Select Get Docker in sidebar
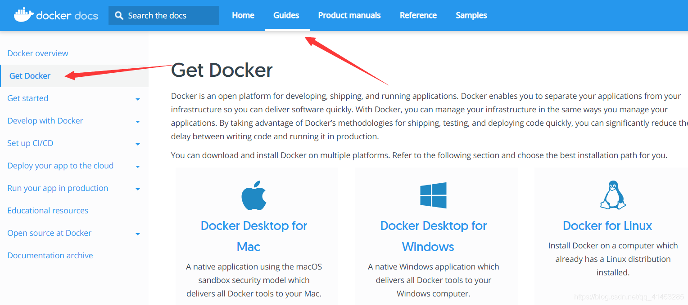 pyautogui.click(x=30, y=76)
